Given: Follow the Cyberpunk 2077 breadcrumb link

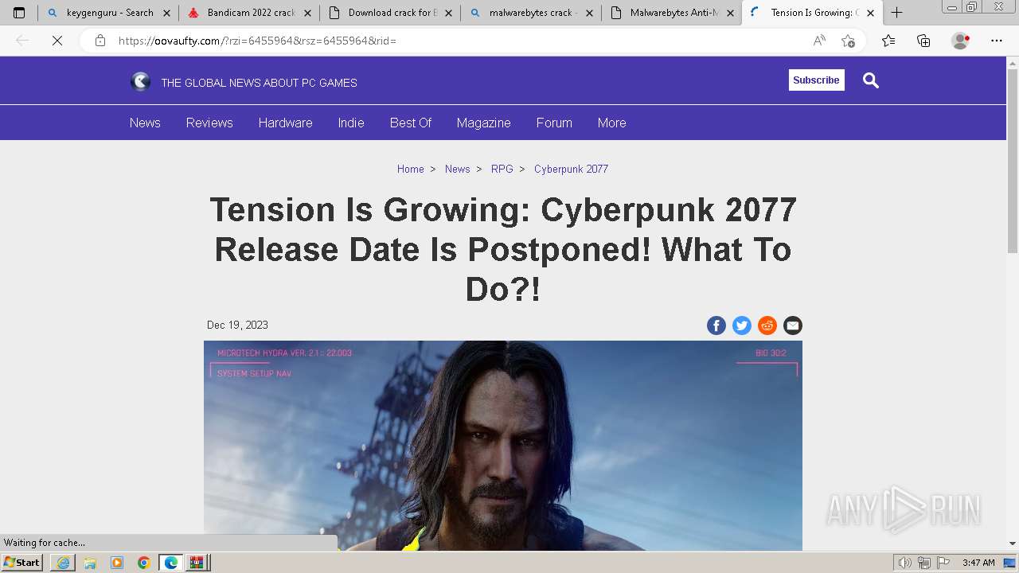Looking at the screenshot, I should pos(571,169).
